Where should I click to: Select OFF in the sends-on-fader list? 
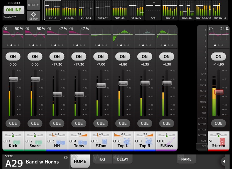pos(202,146)
